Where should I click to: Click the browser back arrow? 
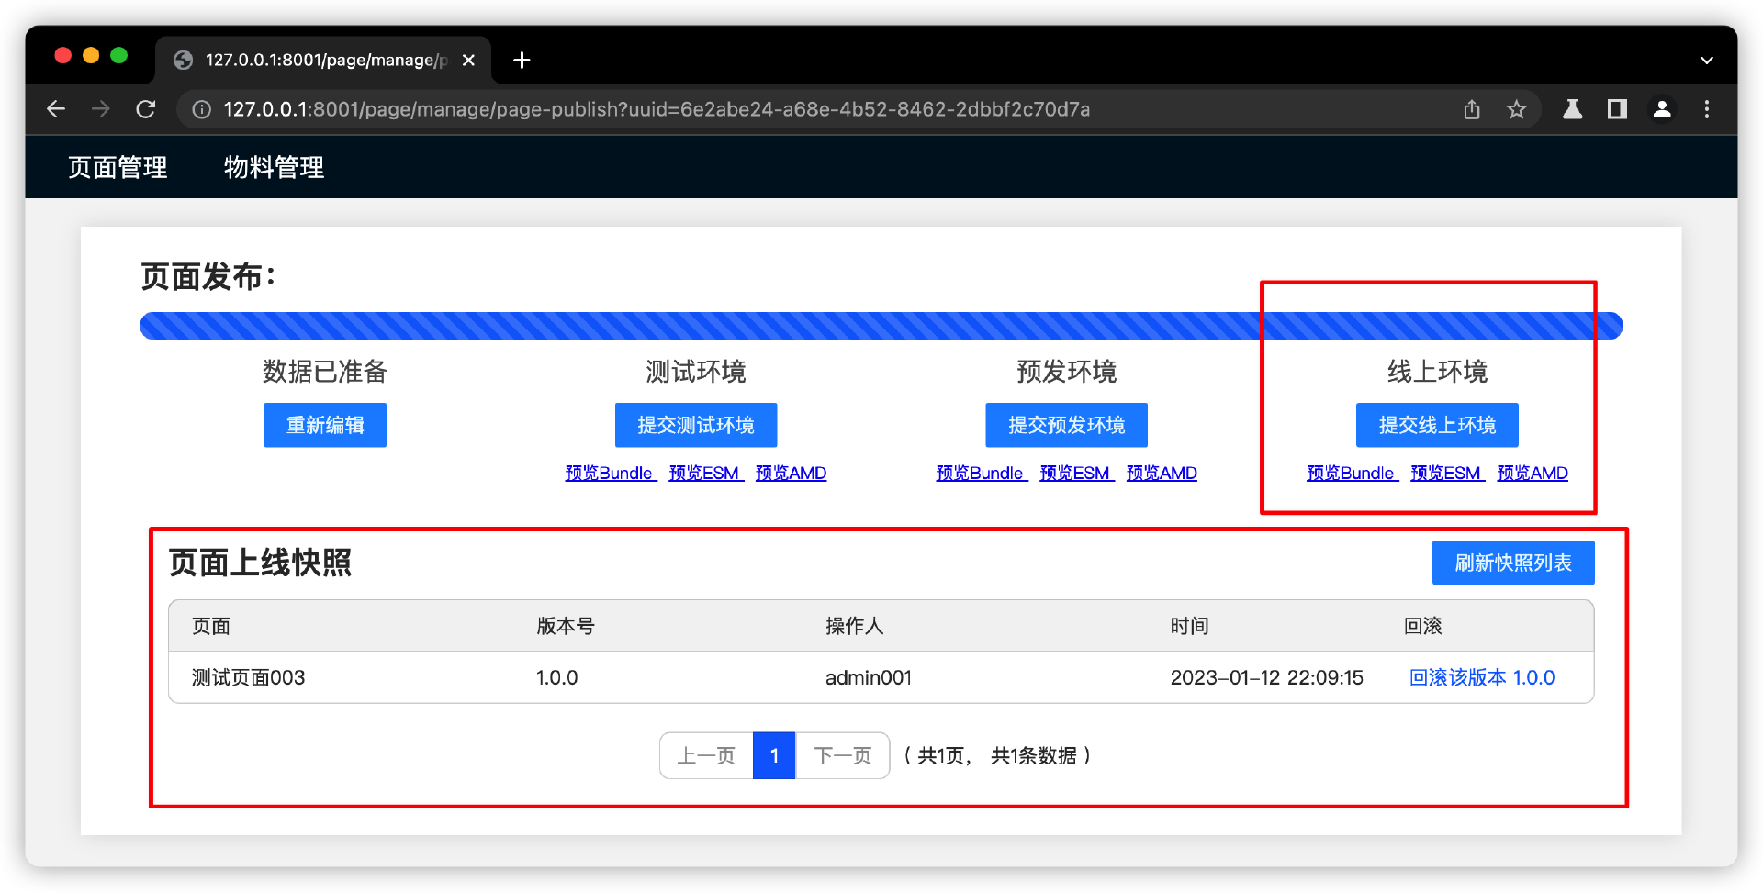tap(56, 109)
